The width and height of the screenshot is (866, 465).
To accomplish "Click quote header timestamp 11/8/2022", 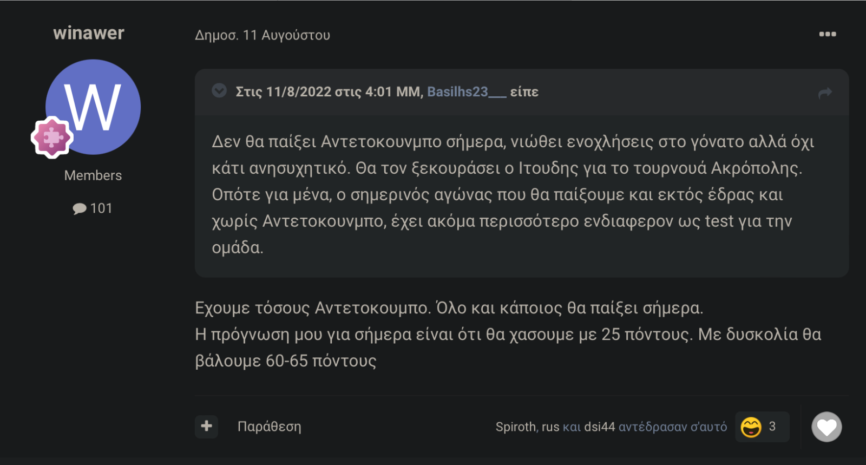I will 299,91.
